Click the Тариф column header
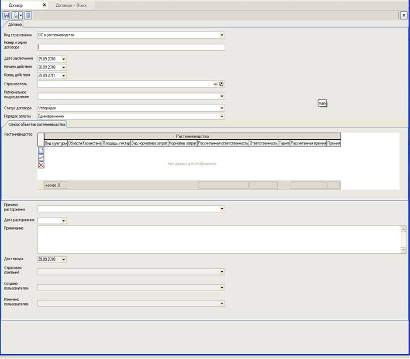 [x=284, y=143]
